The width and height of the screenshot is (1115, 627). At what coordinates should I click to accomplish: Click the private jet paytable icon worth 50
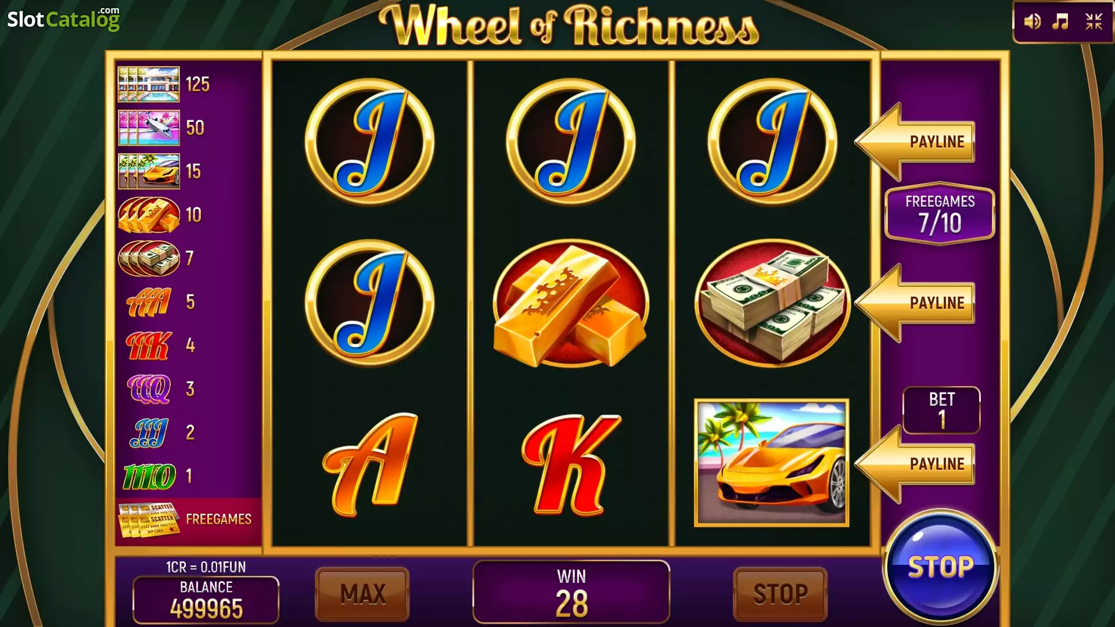pyautogui.click(x=149, y=128)
